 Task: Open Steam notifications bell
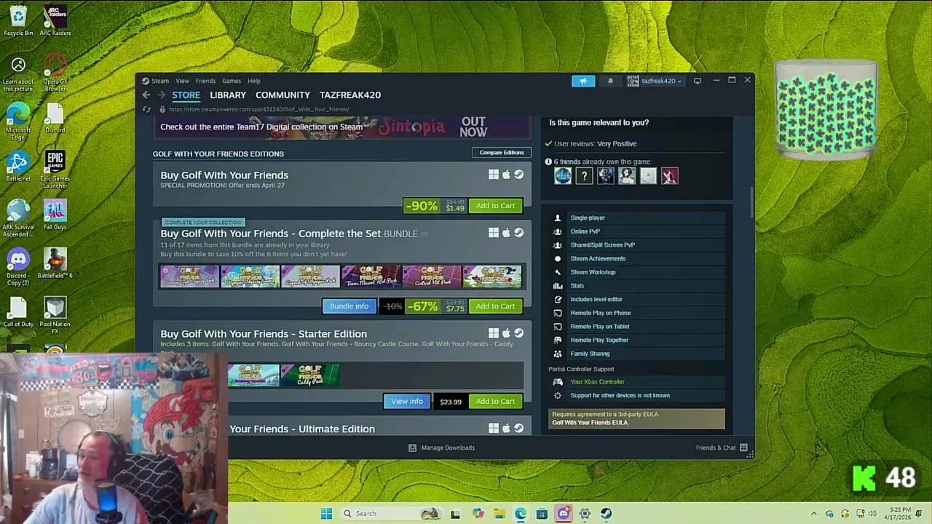pos(610,81)
